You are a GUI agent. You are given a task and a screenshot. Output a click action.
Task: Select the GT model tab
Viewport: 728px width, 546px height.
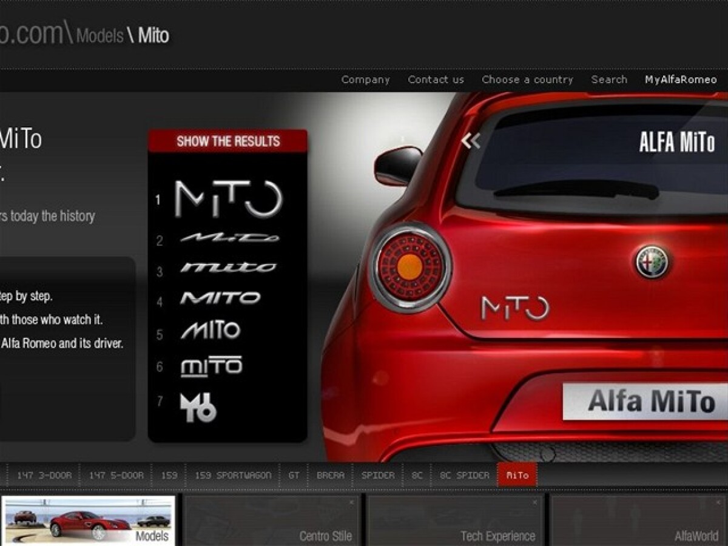coord(294,475)
